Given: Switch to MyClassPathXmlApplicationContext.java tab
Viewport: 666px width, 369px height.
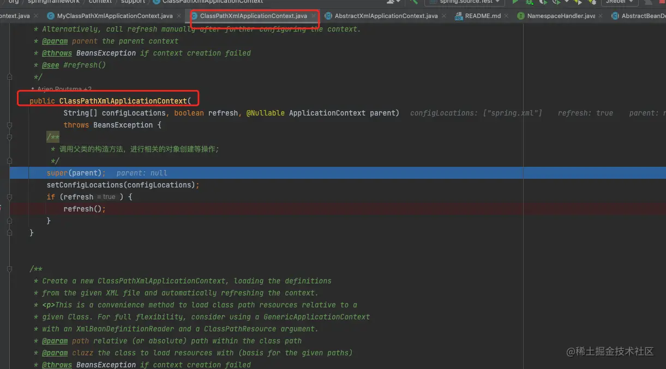Looking at the screenshot, I should tap(115, 16).
